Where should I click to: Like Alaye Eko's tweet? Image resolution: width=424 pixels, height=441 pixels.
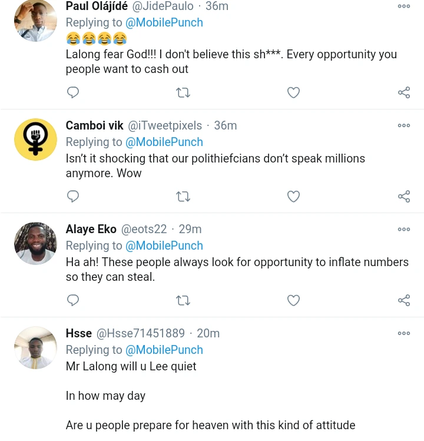coord(293,300)
